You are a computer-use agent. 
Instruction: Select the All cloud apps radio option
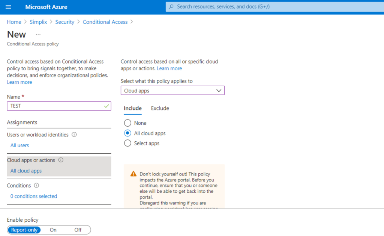pyautogui.click(x=127, y=133)
